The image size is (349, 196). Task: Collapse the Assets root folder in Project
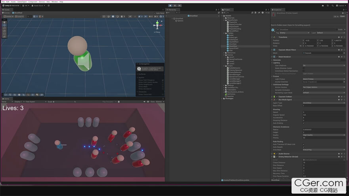click(x=222, y=16)
